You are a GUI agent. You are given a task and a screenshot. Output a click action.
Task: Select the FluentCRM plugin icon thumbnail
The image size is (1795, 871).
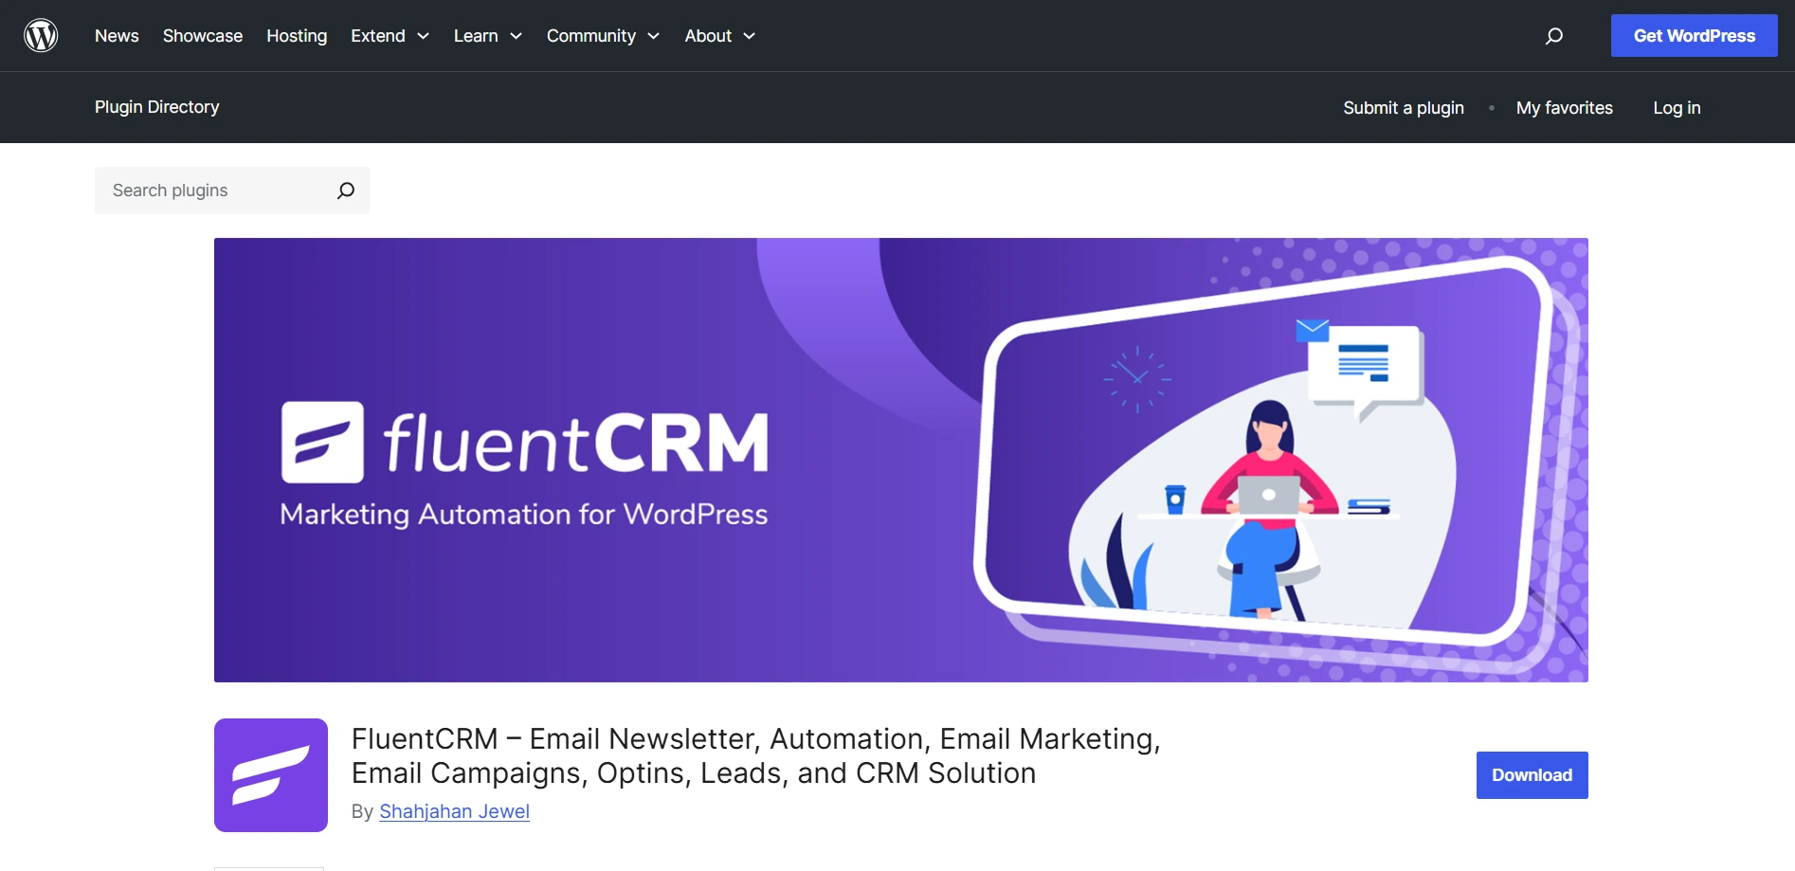(269, 774)
